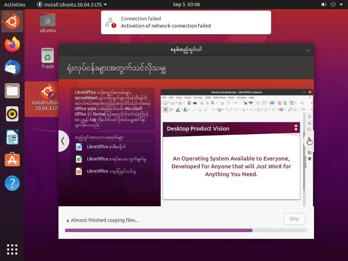Screen dimensions: 348x261
Task: Click the sound volume icon in top bar
Action: coord(324,4)
